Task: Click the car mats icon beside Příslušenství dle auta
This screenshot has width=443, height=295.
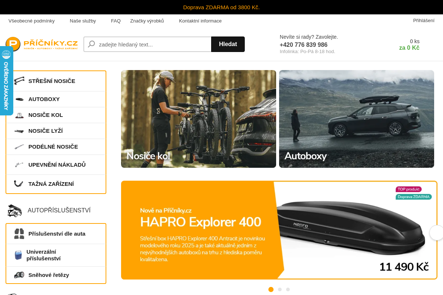Action: tap(19, 234)
